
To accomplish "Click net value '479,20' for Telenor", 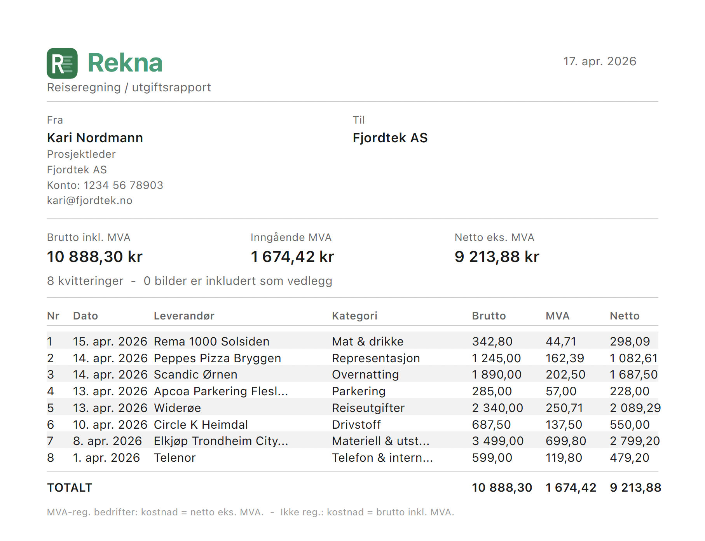I will pyautogui.click(x=630, y=458).
